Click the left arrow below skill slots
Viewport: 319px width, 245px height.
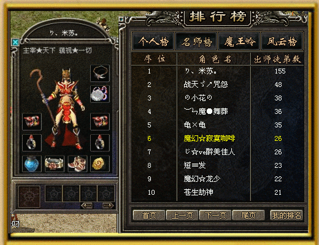click(x=87, y=206)
